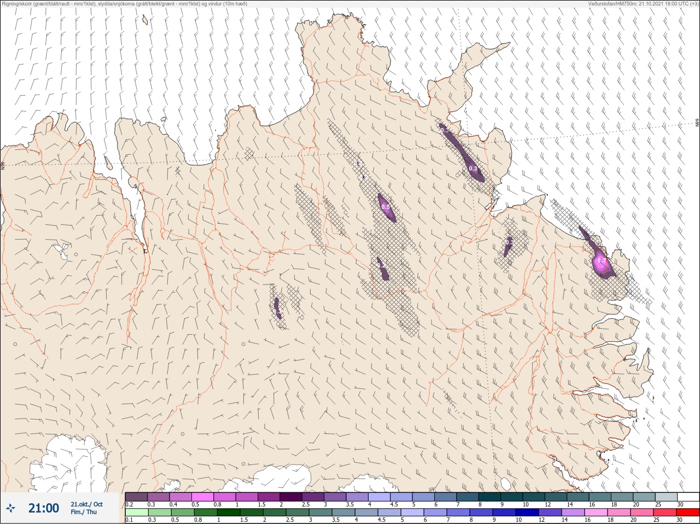The height and width of the screenshot is (524, 700).
Task: Click the N99 label on the left map edge
Action: 3,165
